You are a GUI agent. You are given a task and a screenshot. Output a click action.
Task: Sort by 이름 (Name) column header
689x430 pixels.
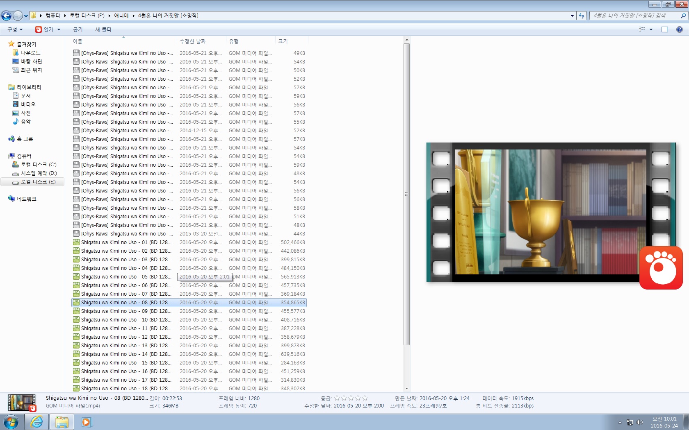click(123, 41)
